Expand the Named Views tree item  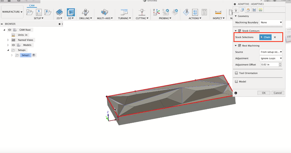pos(8,40)
